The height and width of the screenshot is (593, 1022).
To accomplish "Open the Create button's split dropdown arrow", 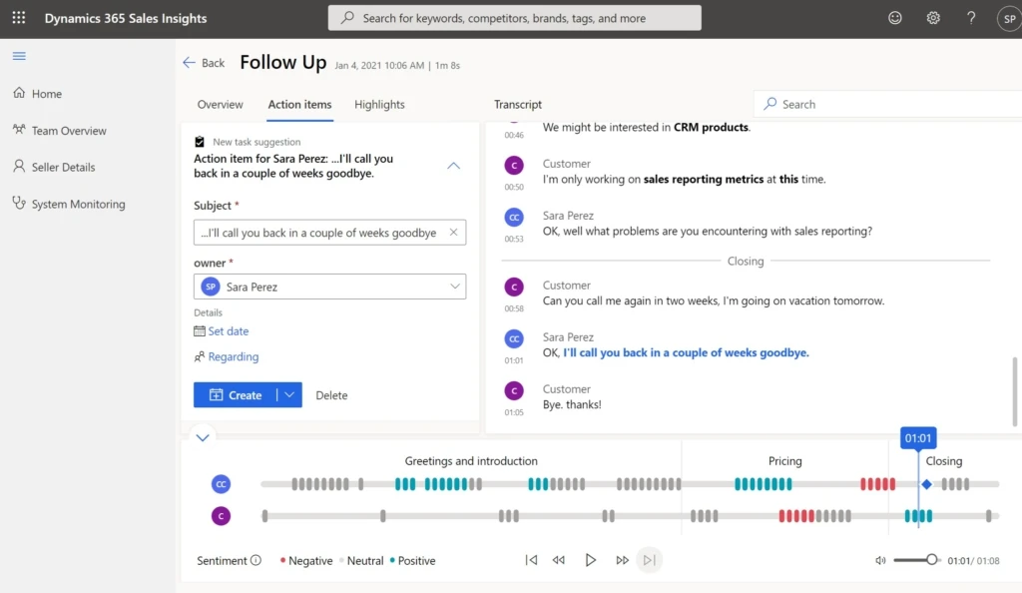I will tap(287, 394).
